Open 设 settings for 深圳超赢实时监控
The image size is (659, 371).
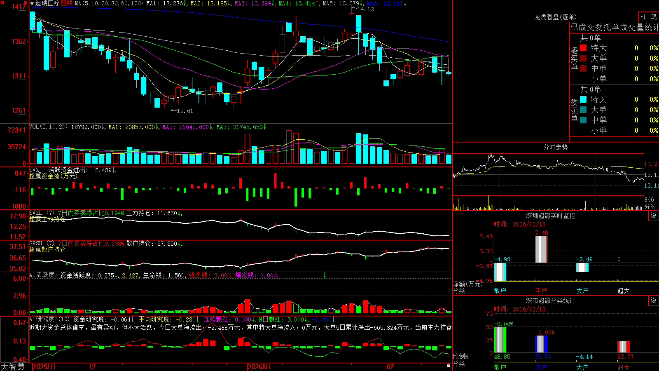tap(654, 216)
